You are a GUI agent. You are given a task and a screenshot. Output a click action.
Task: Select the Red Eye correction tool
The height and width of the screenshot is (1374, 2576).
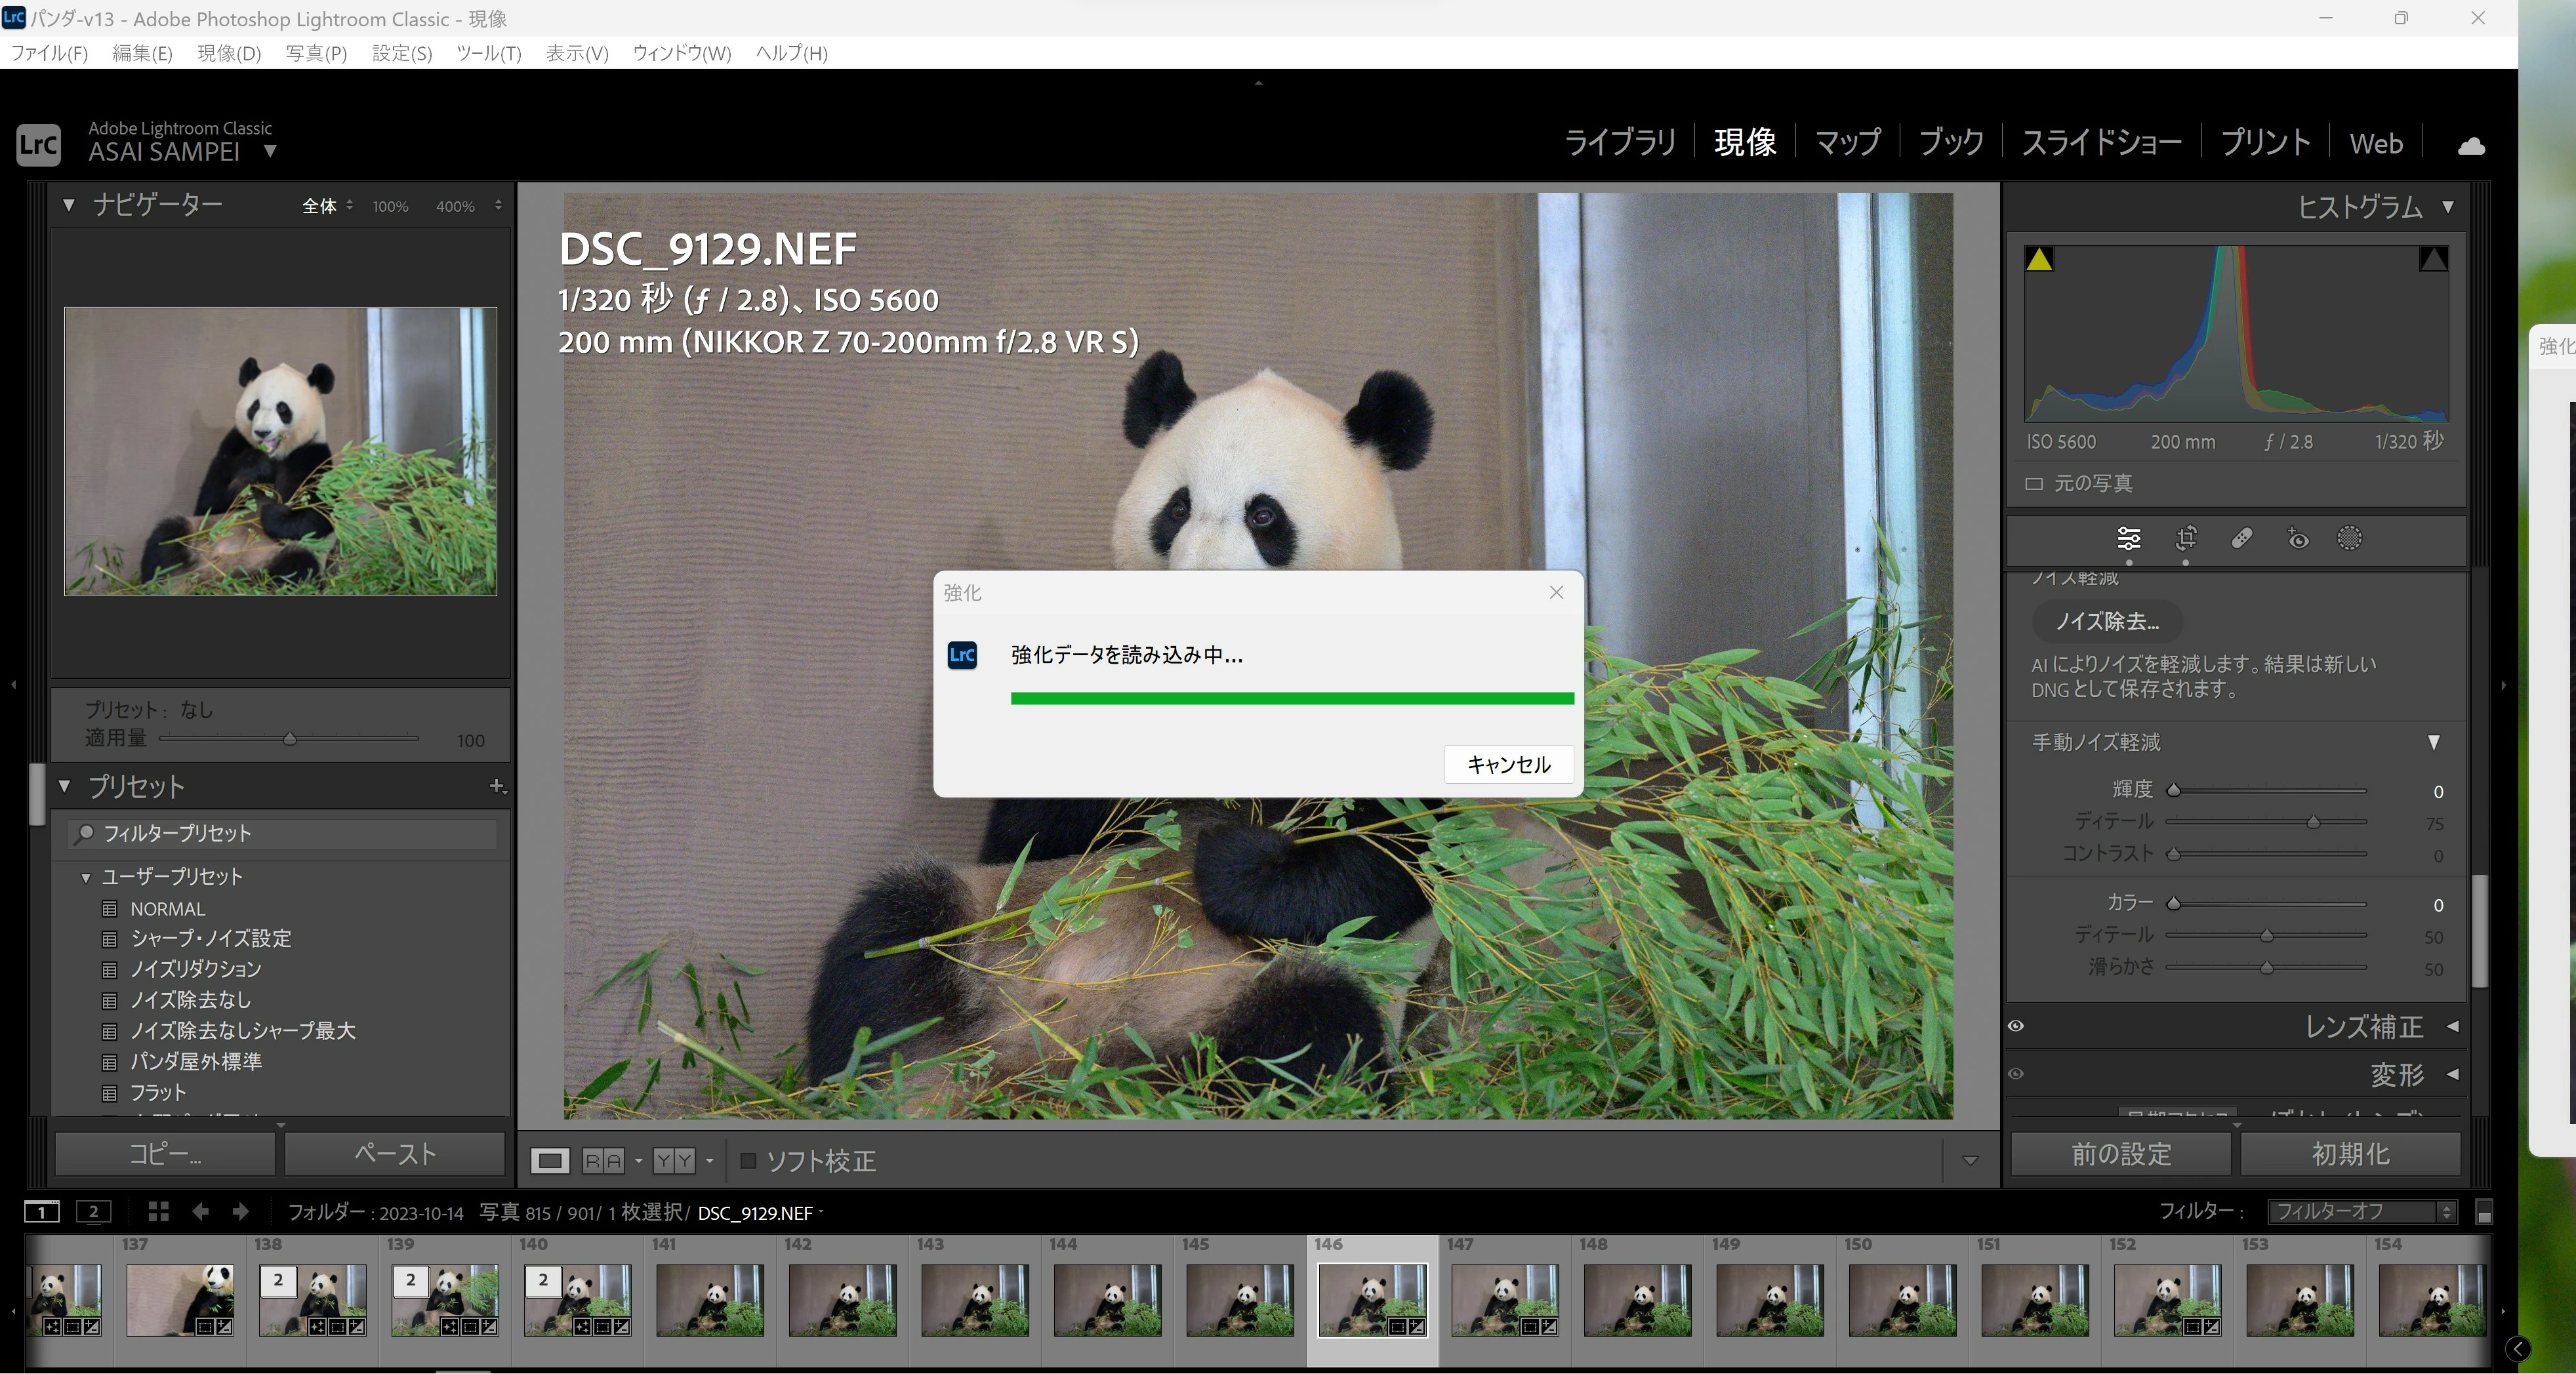coord(2298,539)
